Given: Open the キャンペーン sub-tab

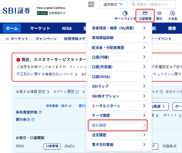Looking at the screenshot, I should [x=46, y=39].
